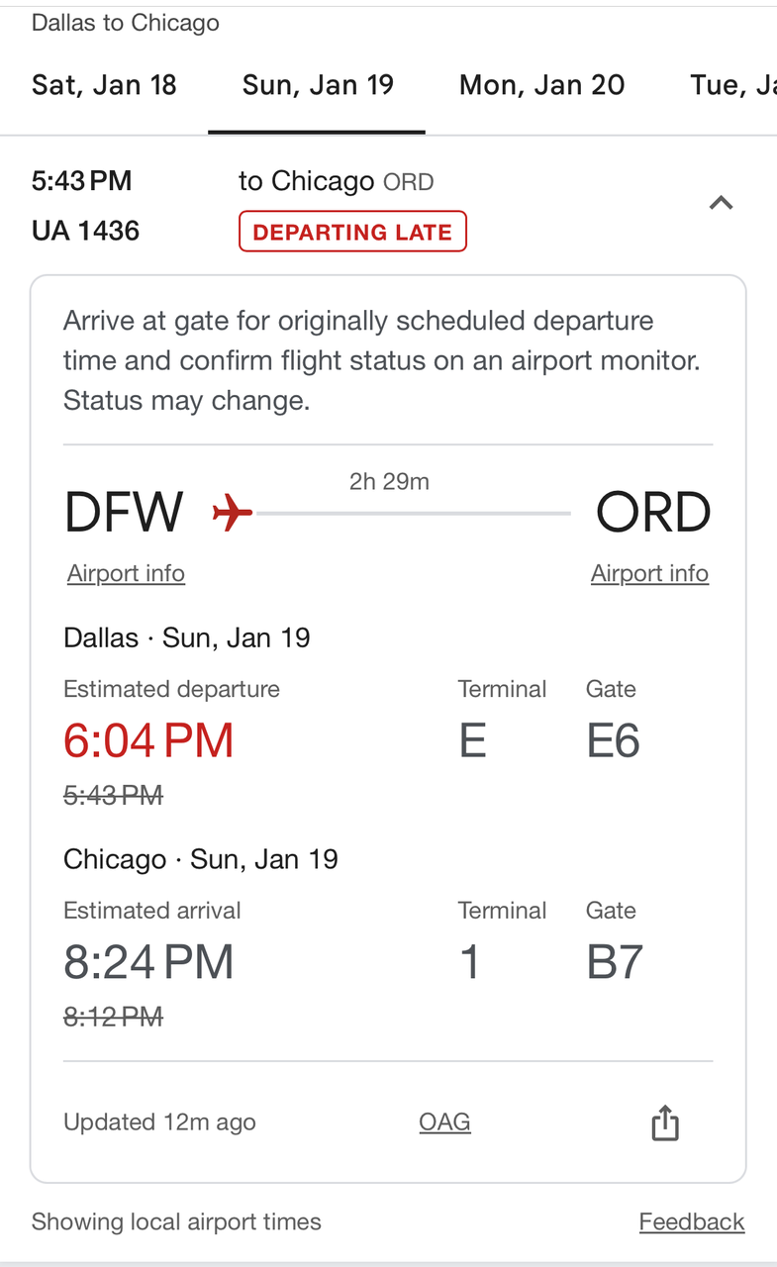Image resolution: width=777 pixels, height=1267 pixels.
Task: Tap the Updated 12m ago timestamp
Action: pyautogui.click(x=159, y=1122)
